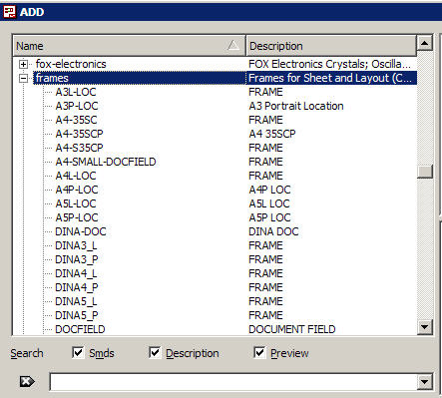
Task: Select the DINA5_P frame
Action: coord(77,315)
